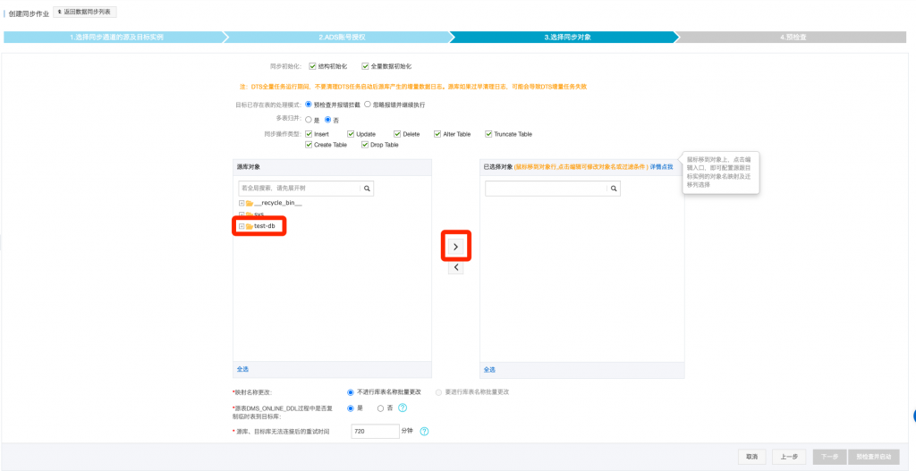916x471 pixels.
Task: Focus the source objects search field
Action: coord(300,189)
